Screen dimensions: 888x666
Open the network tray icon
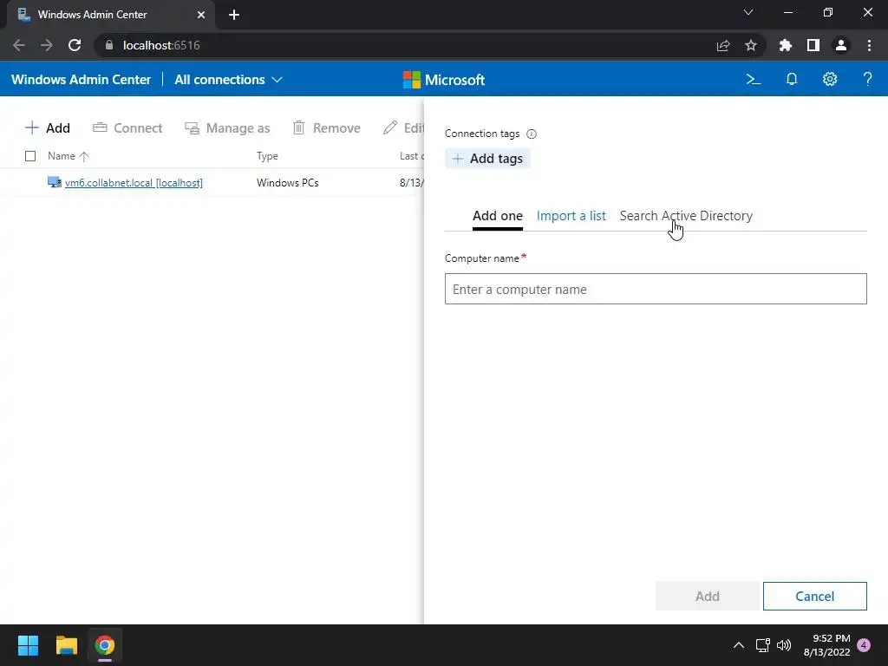(x=762, y=645)
